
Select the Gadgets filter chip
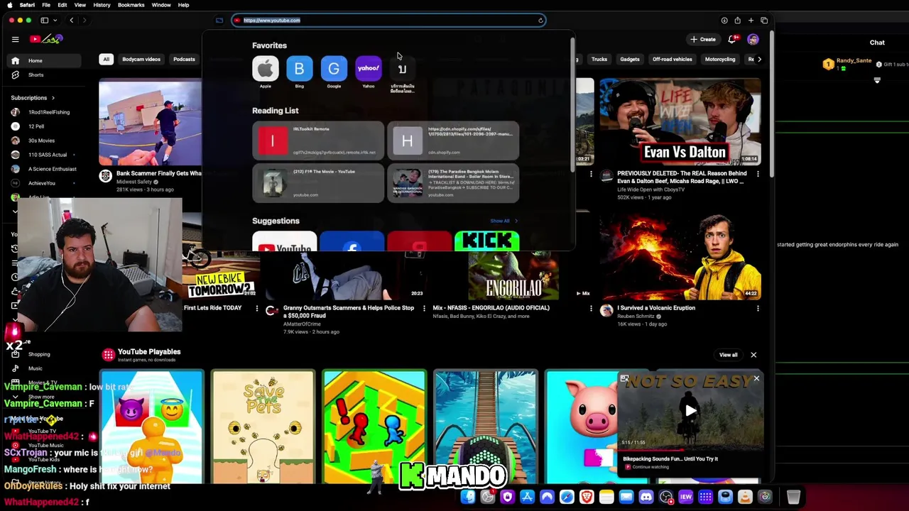(x=629, y=60)
